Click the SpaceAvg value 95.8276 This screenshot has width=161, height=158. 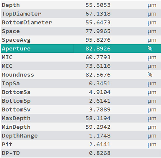tap(98, 40)
